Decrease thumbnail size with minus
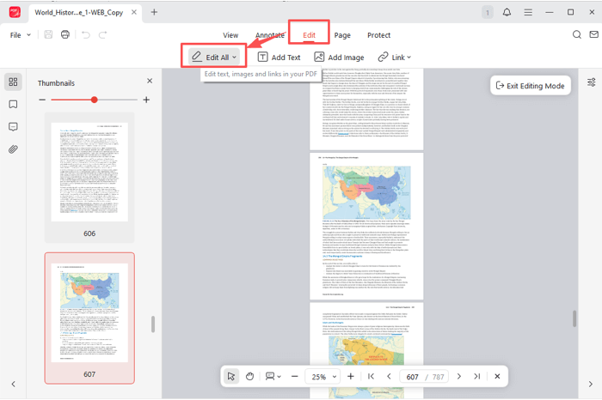Screen dimensions: 602x400 tap(42, 100)
